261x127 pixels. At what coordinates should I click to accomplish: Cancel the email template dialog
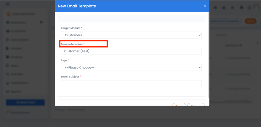click(x=196, y=105)
